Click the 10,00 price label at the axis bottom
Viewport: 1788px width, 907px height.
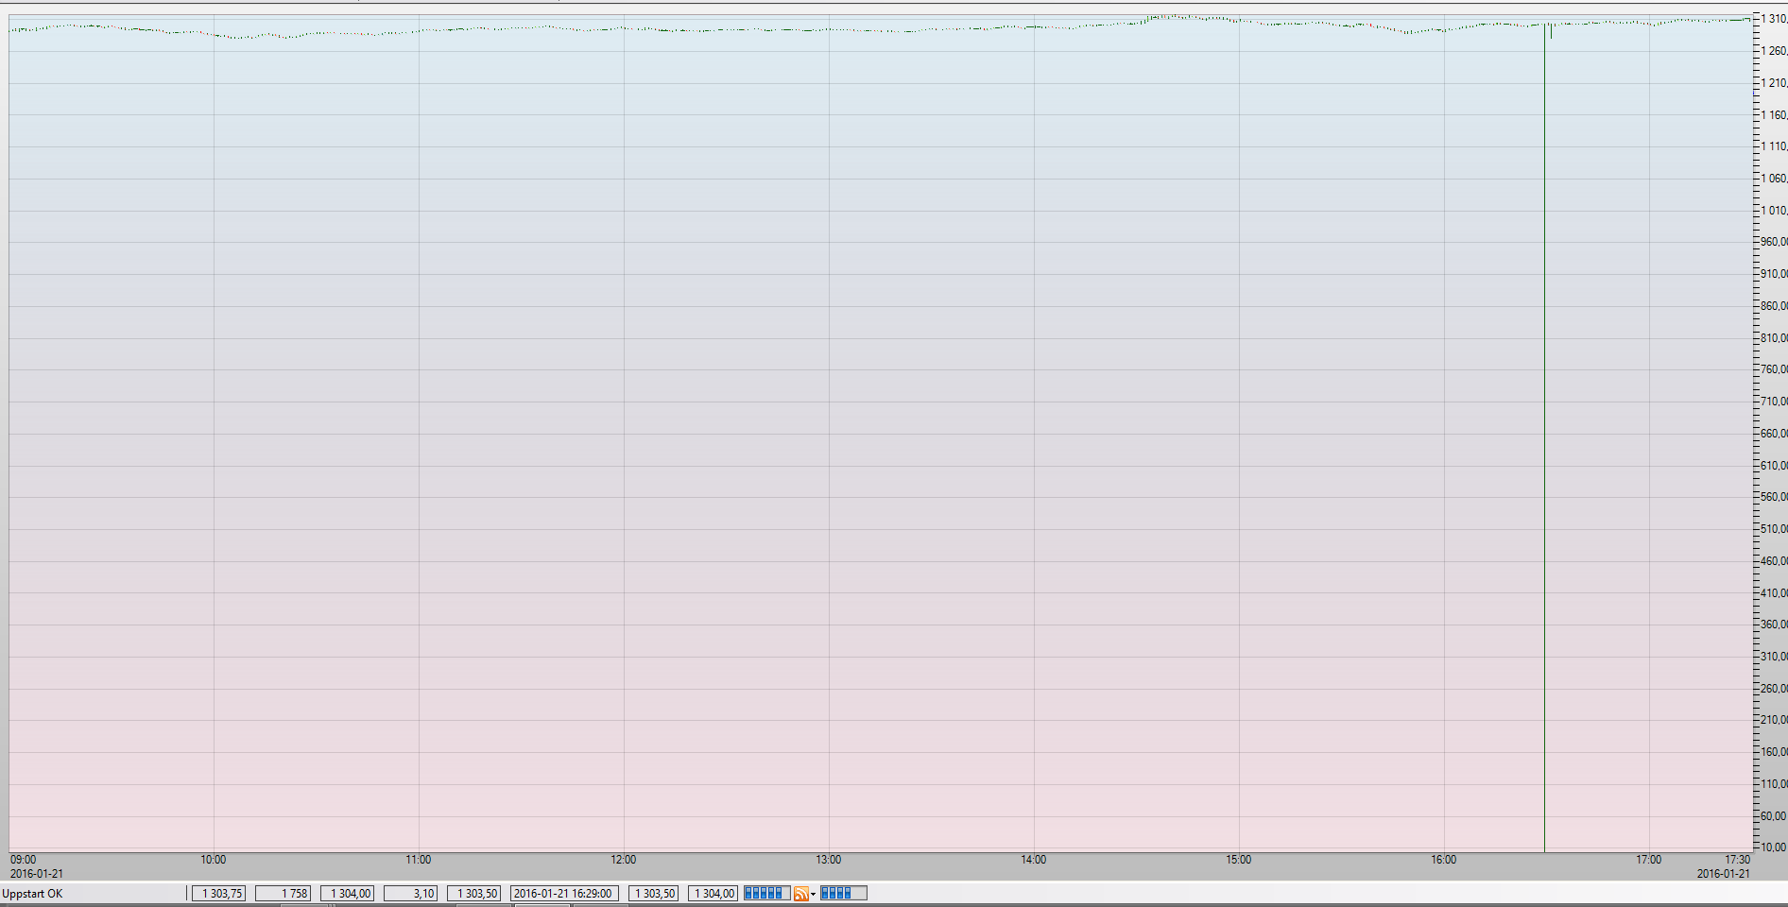[x=1773, y=847]
